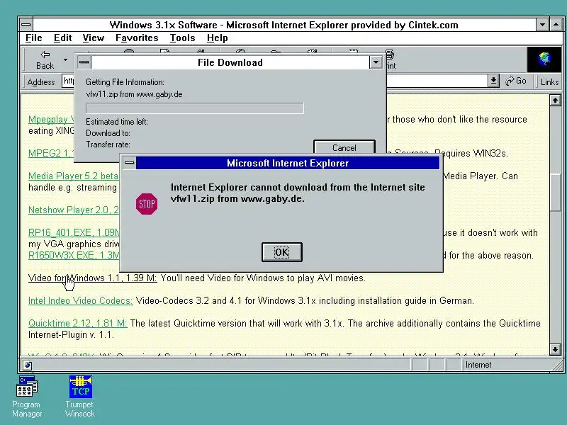Click the download progress bar
567x425 pixels.
195,108
